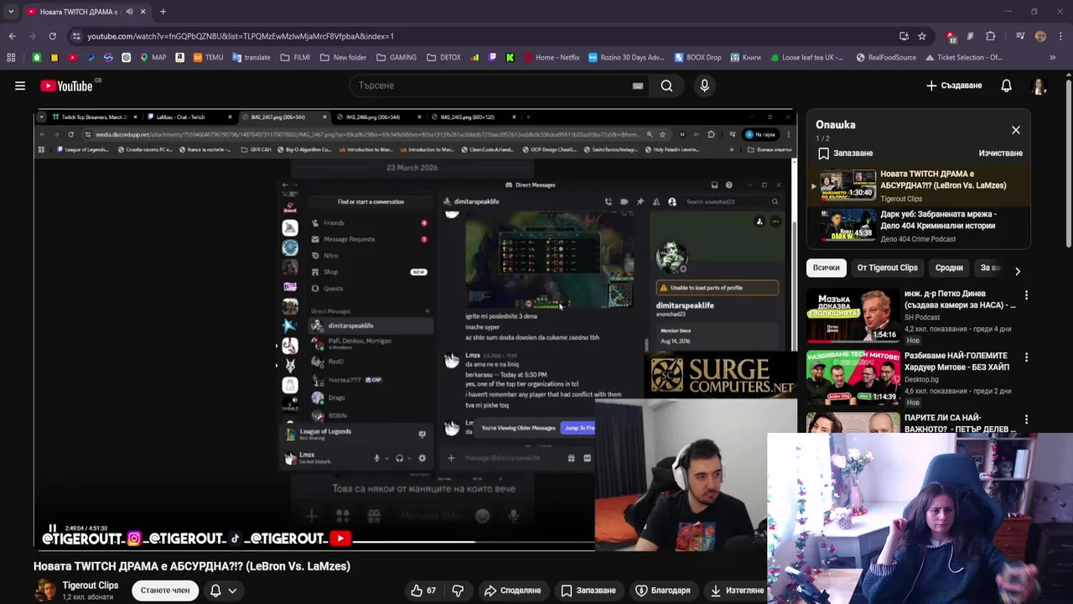Open the TEMU bookmark
This screenshot has height=604, width=1073.
pyautogui.click(x=208, y=58)
